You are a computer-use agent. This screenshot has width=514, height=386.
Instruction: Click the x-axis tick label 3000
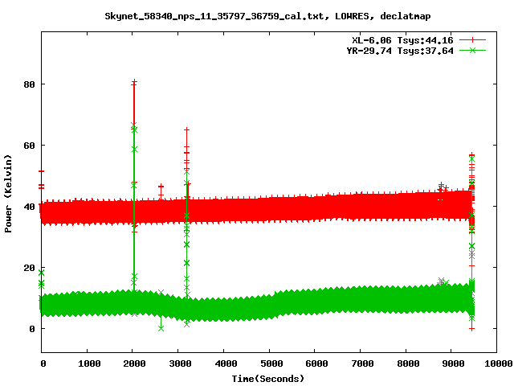[x=180, y=363]
